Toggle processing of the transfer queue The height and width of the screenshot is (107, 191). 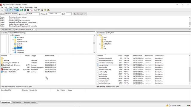coord(25,10)
